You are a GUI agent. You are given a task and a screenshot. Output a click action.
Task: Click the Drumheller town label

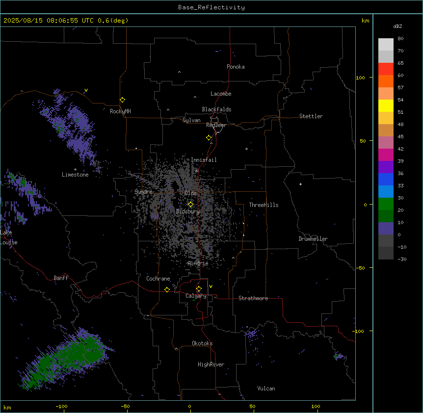point(313,239)
